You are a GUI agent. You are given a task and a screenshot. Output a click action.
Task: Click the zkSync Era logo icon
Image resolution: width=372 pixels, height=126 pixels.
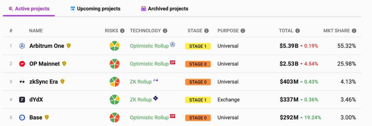click(22, 82)
